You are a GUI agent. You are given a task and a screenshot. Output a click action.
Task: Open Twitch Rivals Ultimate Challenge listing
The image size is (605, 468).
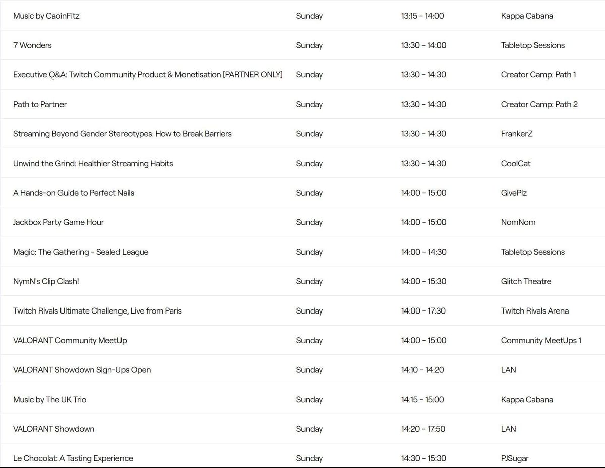[97, 311]
